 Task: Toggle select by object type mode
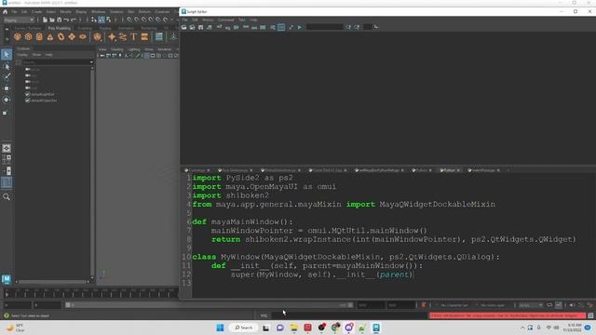click(x=102, y=20)
